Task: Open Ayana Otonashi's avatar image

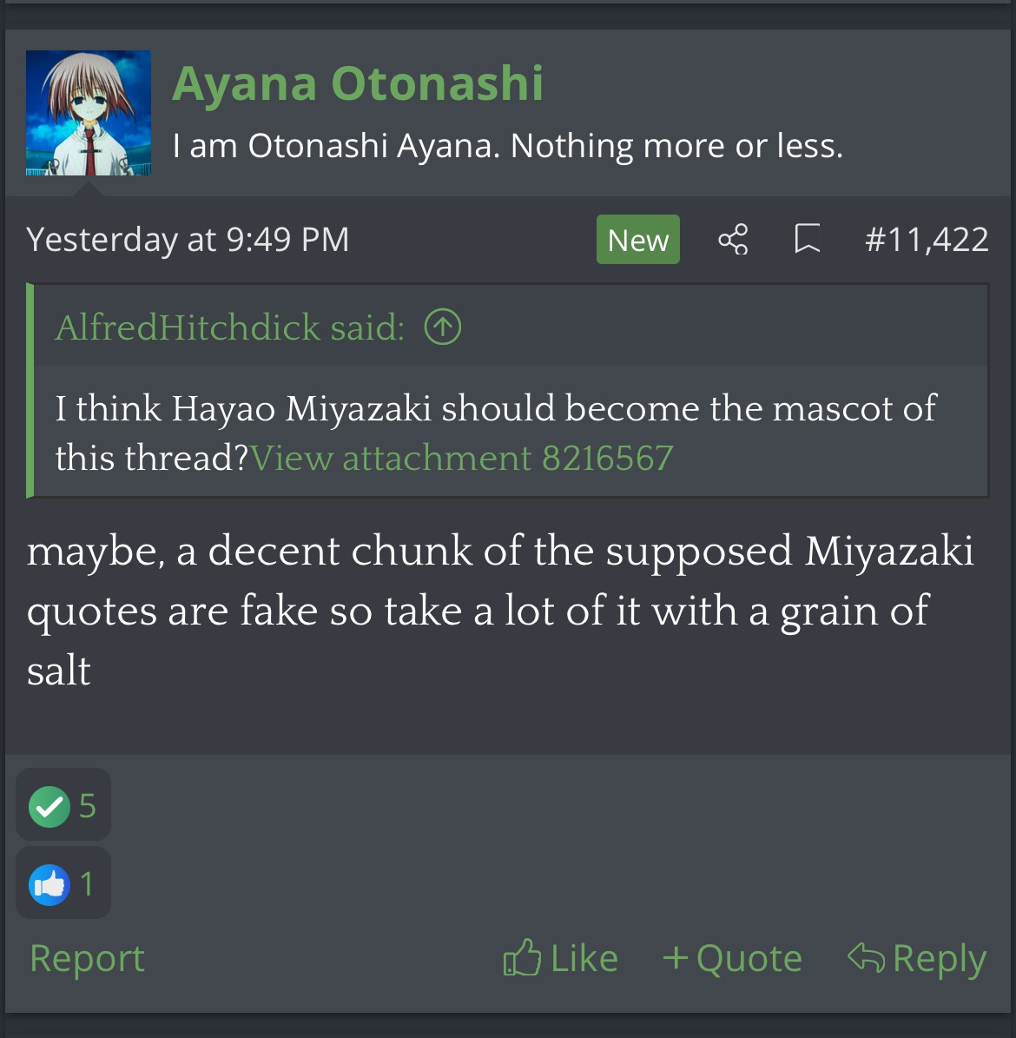Action: coord(89,113)
